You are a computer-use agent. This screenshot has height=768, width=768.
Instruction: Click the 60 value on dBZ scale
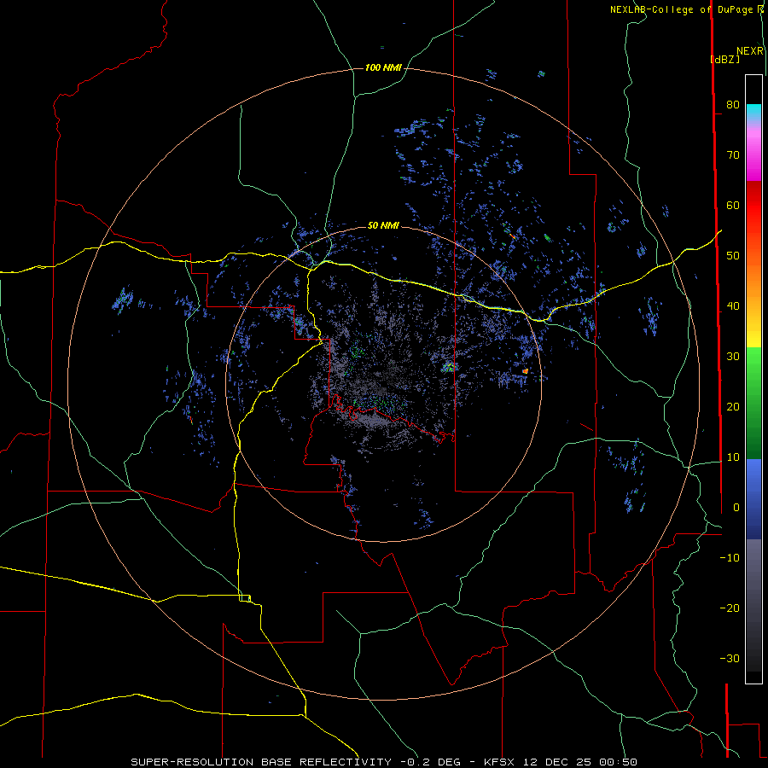click(733, 205)
